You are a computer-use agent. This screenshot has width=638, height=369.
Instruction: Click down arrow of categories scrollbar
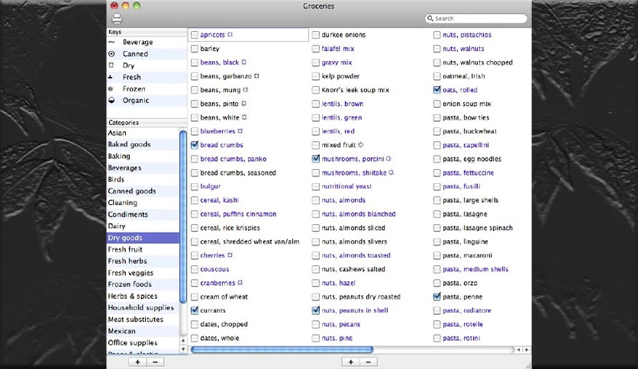tap(183, 349)
